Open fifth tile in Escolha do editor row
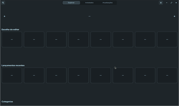 click(101, 39)
